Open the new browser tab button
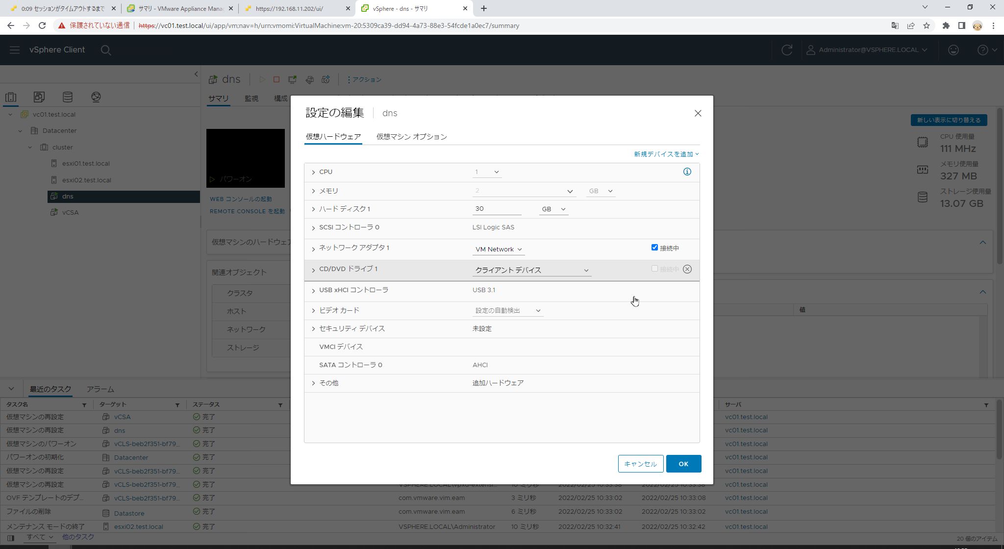Screen dimensions: 1004x549 point(484,8)
